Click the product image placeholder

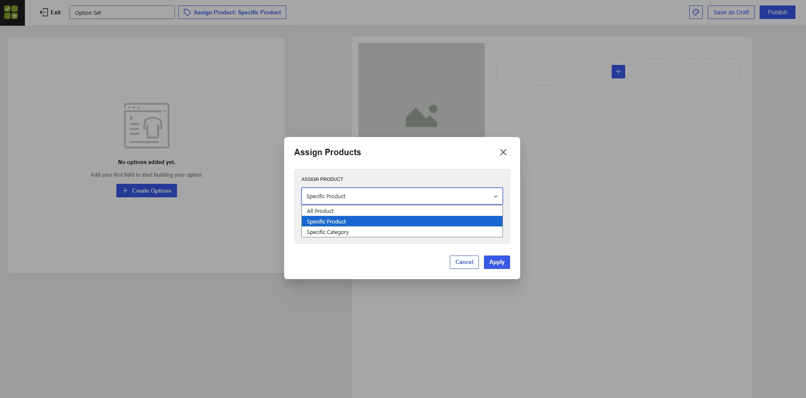coord(422,90)
